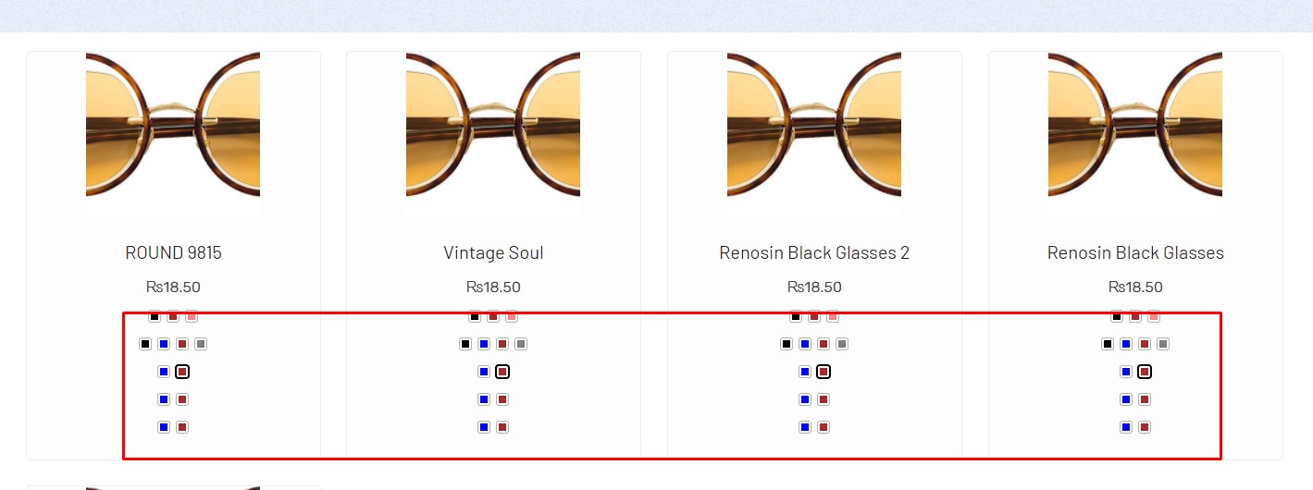This screenshot has width=1313, height=490.
Task: Open the Vintage Soul product title link
Action: 493,252
